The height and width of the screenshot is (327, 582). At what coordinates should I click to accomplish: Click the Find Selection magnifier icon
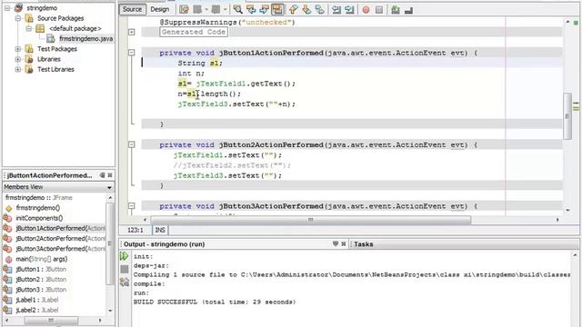(238, 10)
